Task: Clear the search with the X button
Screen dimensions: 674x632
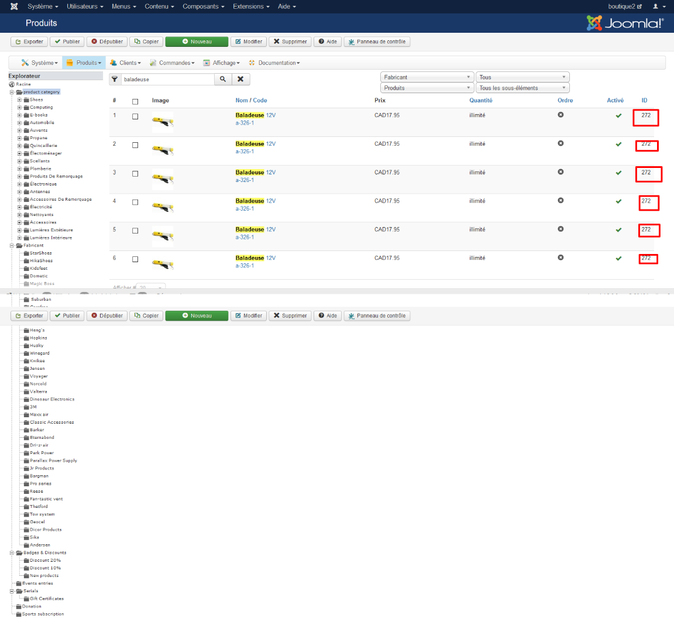Action: [x=240, y=79]
